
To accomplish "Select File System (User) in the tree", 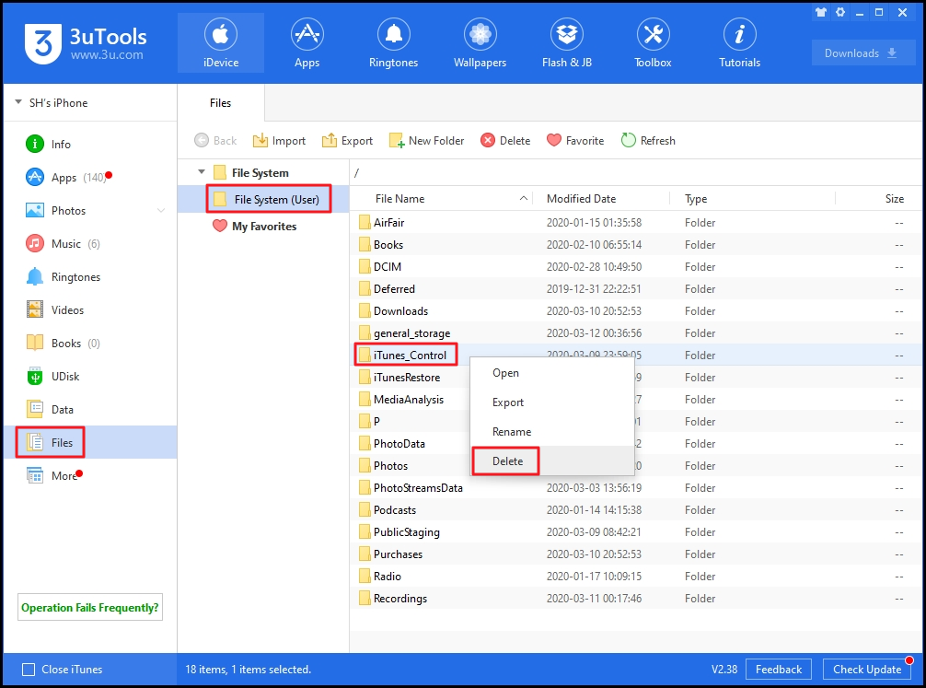I will pos(263,199).
